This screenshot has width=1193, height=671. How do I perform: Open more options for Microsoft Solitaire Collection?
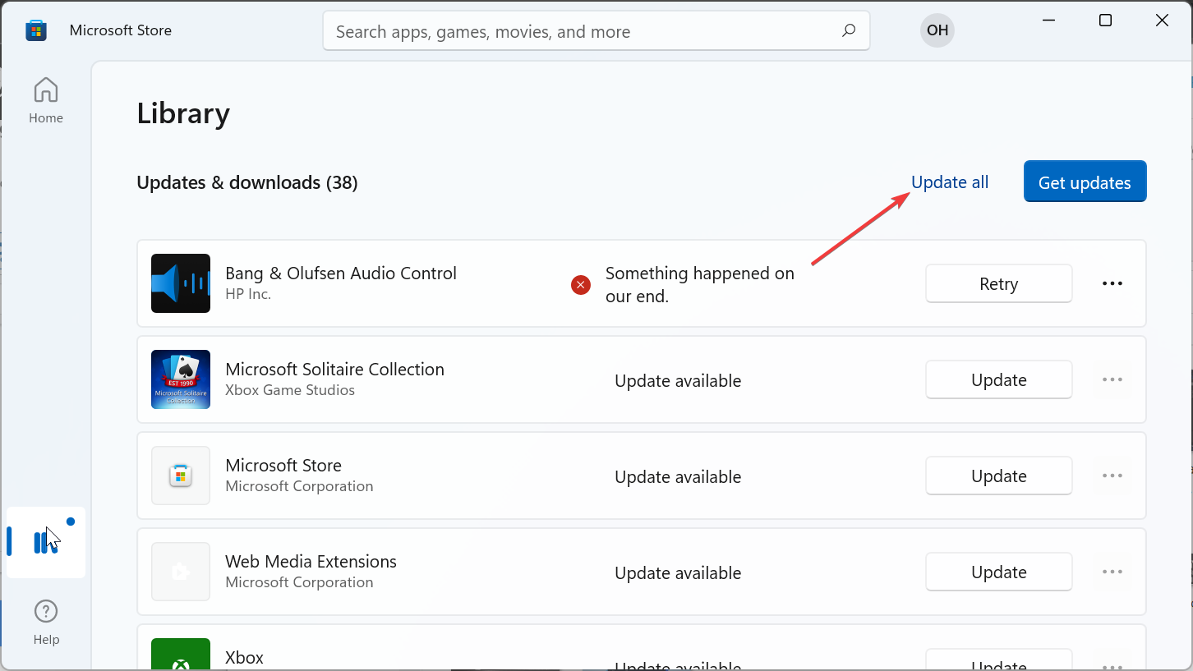point(1112,379)
